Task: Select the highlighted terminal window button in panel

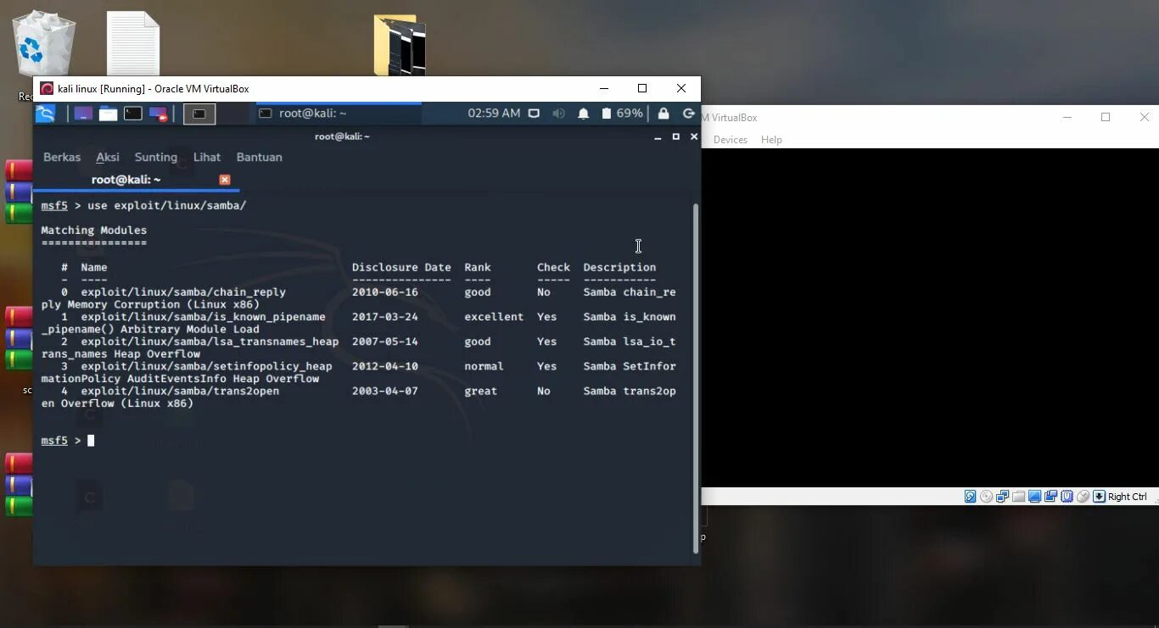Action: point(199,114)
